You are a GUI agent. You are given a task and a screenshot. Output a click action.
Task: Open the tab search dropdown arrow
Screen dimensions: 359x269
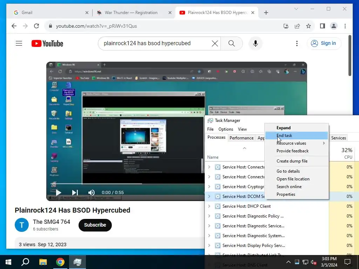click(x=296, y=9)
